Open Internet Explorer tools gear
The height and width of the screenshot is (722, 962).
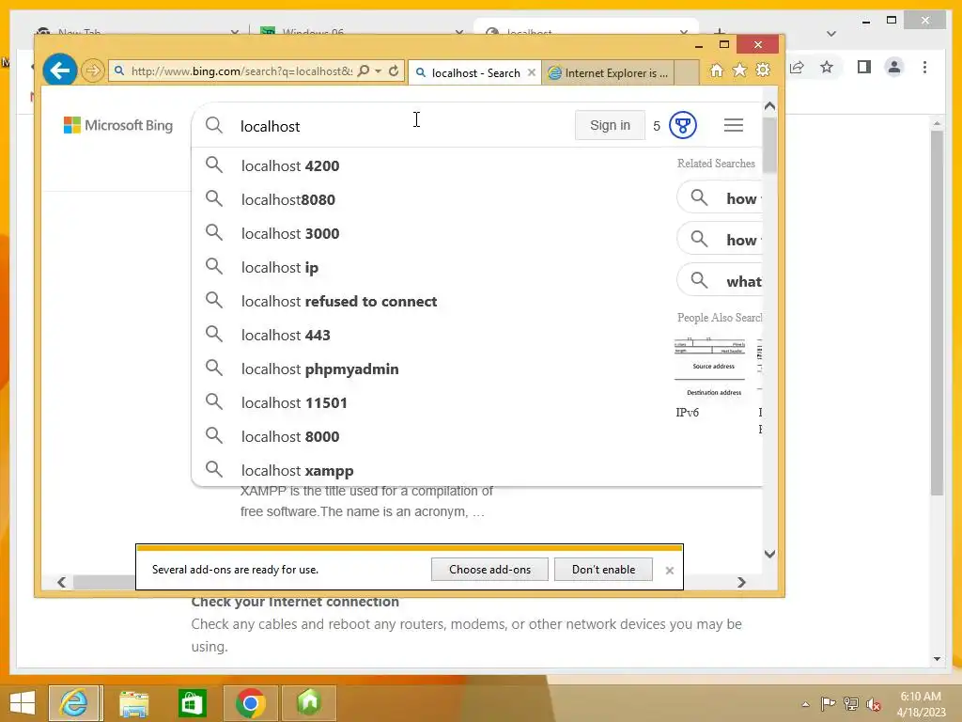(763, 71)
